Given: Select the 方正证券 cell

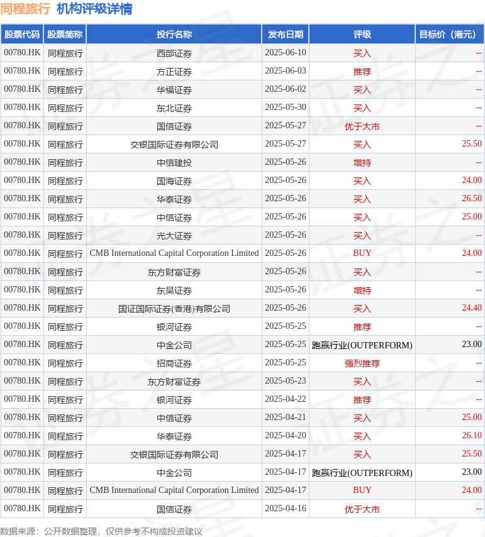Looking at the screenshot, I should 174,72.
